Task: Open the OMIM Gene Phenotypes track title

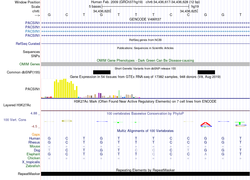Action: (x=145, y=60)
